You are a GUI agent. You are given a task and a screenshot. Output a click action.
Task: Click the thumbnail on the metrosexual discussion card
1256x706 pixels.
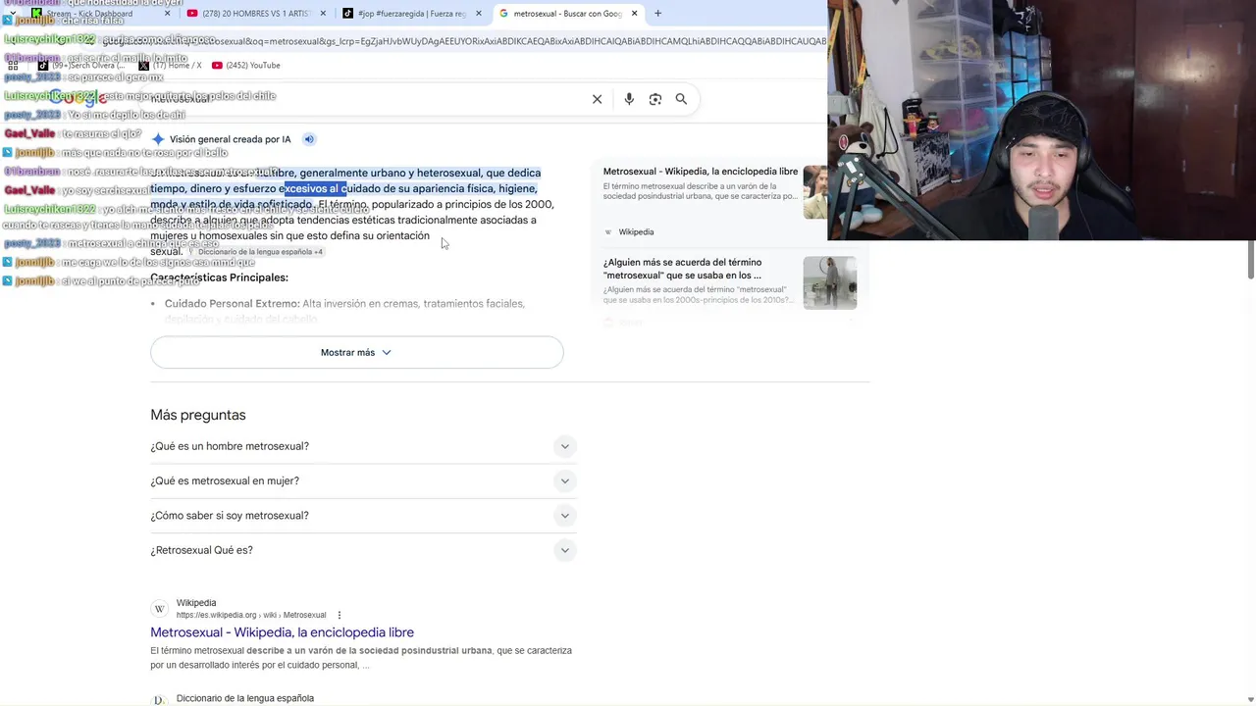tap(829, 282)
